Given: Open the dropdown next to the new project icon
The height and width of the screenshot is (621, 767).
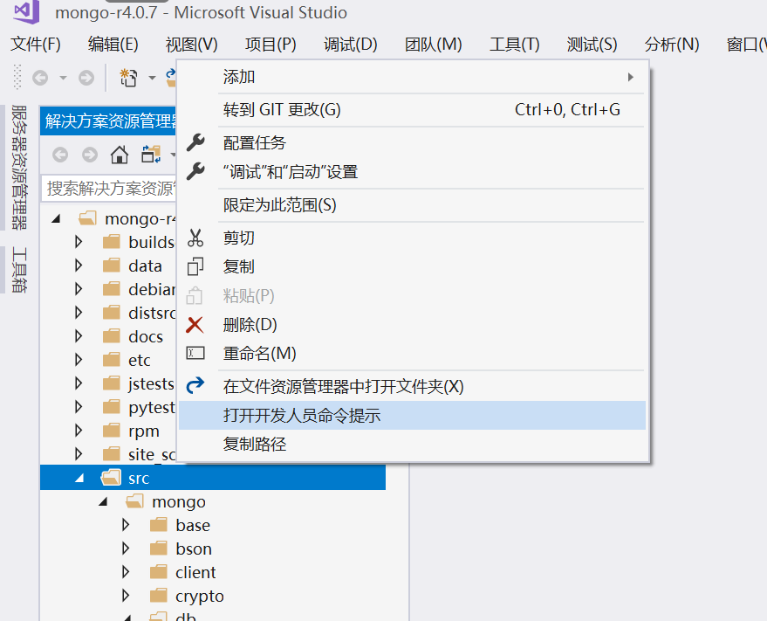Looking at the screenshot, I should pos(152,78).
